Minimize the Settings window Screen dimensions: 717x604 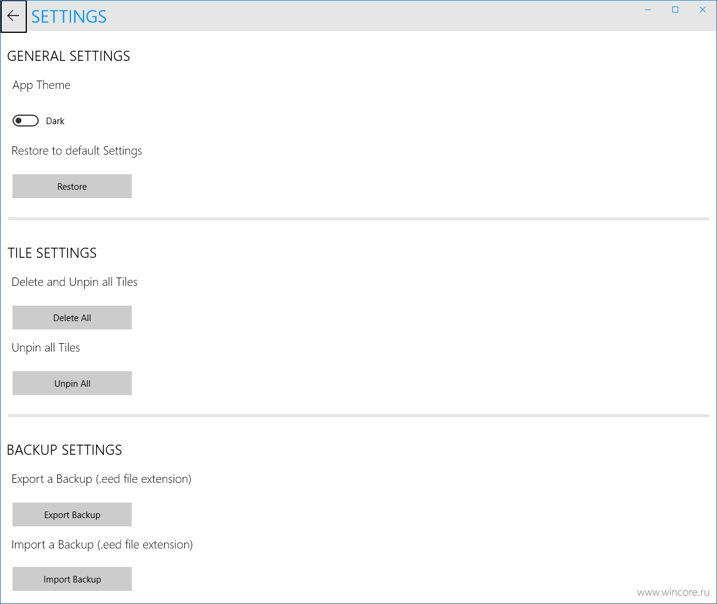pos(648,10)
